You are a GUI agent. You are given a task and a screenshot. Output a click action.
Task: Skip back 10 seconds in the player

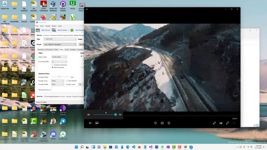pos(156,123)
